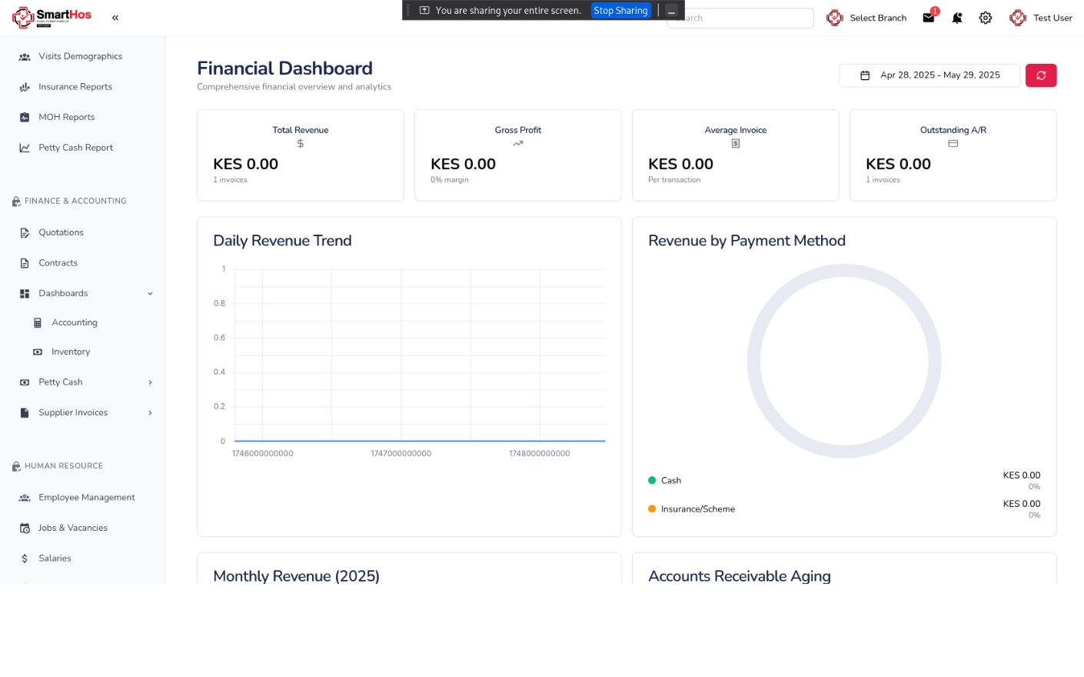This screenshot has height=677, width=1084.
Task: Click the SmartHos logo
Action: click(x=52, y=17)
